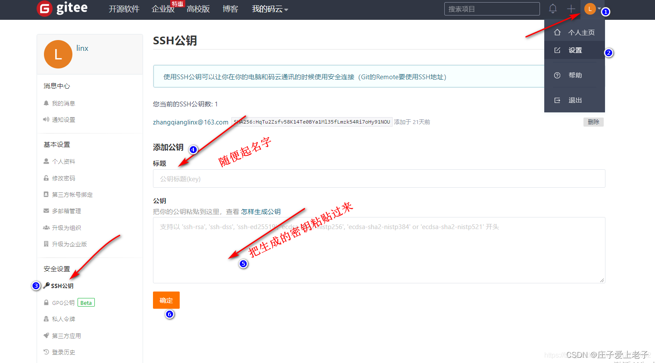The width and height of the screenshot is (655, 363).
Task: Click the icon beside 第三方帐号绑定
Action: pyautogui.click(x=46, y=194)
